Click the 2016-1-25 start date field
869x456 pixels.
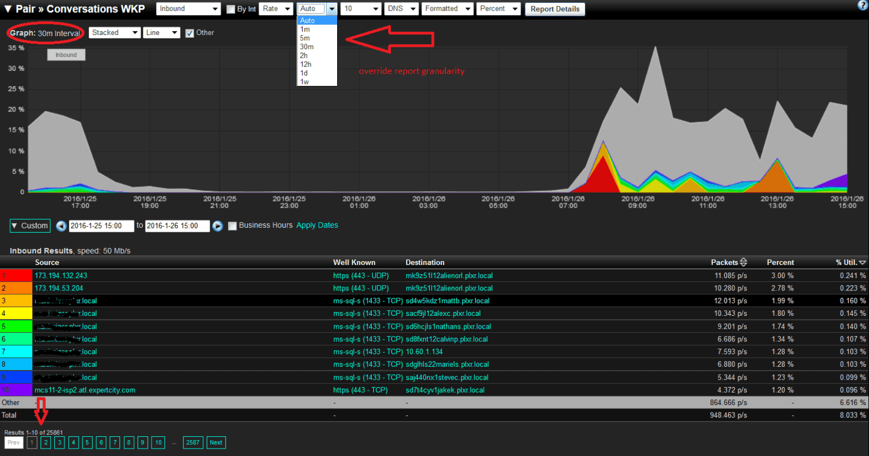[101, 225]
